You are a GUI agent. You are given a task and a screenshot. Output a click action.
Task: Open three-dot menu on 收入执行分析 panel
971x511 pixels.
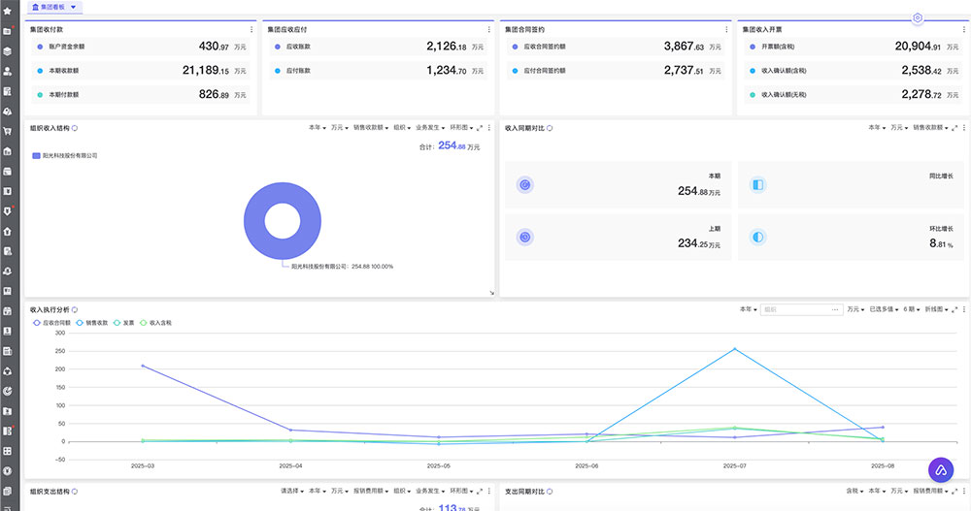click(x=961, y=309)
